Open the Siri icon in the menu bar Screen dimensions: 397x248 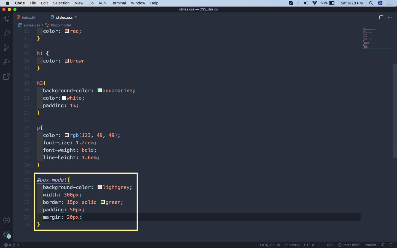point(380,3)
